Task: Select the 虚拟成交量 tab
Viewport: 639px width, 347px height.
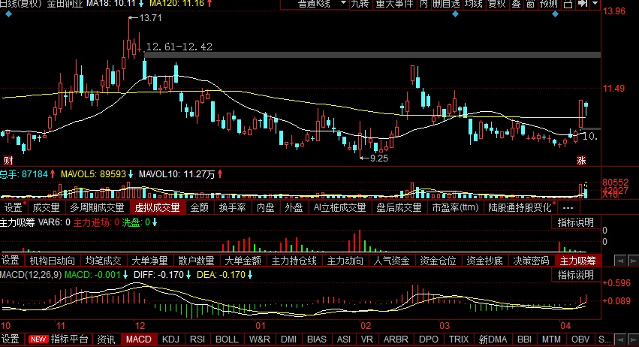Action: tap(157, 207)
